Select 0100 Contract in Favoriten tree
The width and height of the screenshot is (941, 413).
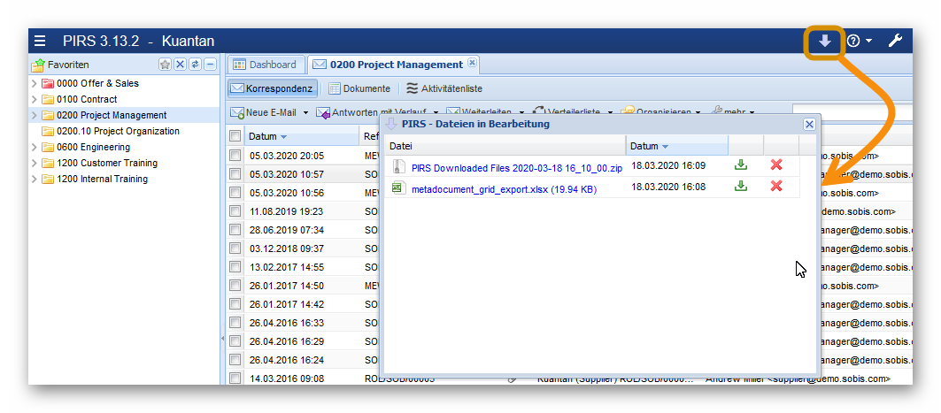(x=87, y=100)
